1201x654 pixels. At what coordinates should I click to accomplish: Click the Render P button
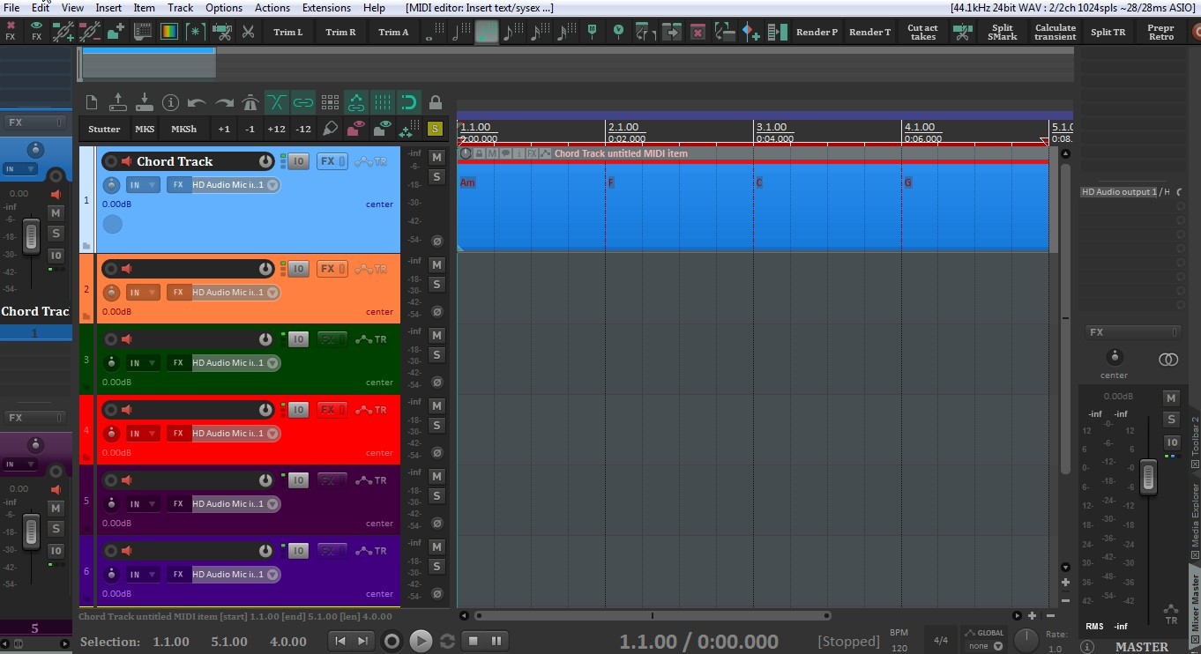[x=817, y=33]
